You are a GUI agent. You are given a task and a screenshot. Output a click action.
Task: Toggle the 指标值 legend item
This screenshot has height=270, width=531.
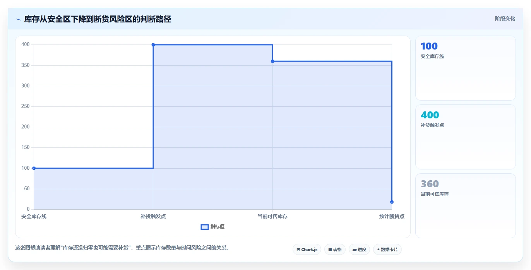point(212,227)
